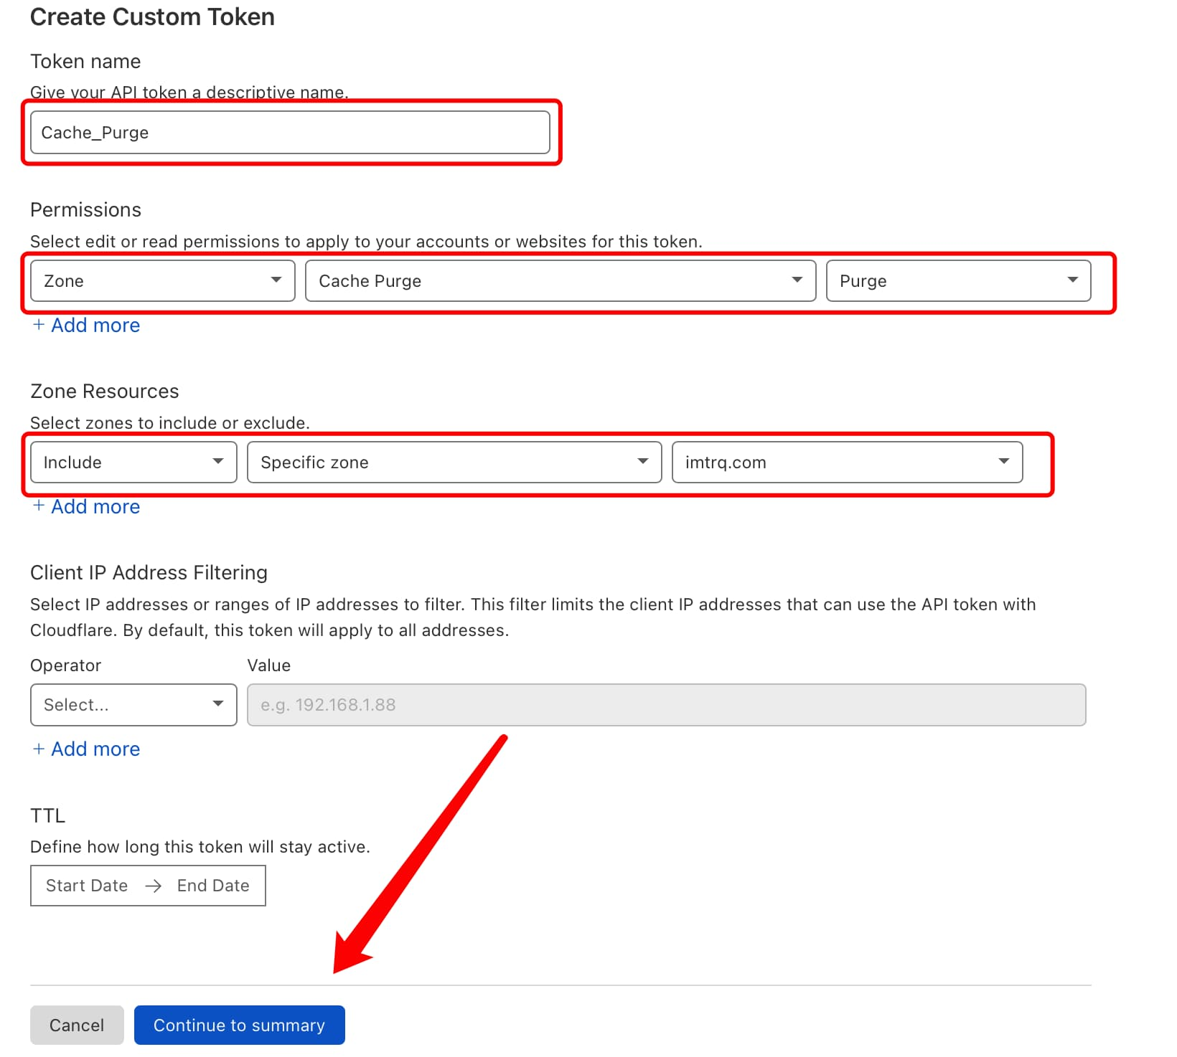
Task: Click Add more under IP Address Filtering
Action: (95, 749)
